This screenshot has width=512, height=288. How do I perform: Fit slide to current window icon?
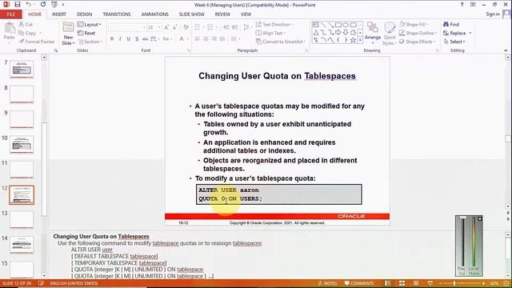click(x=506, y=283)
